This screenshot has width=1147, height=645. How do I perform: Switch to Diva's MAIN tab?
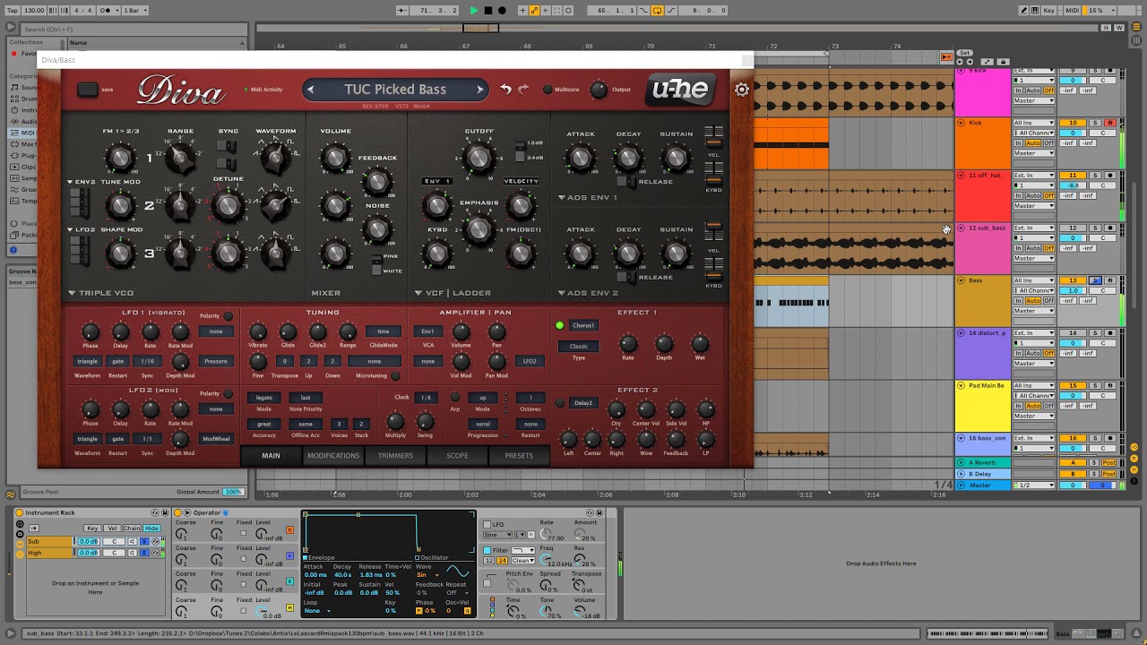[x=271, y=455]
